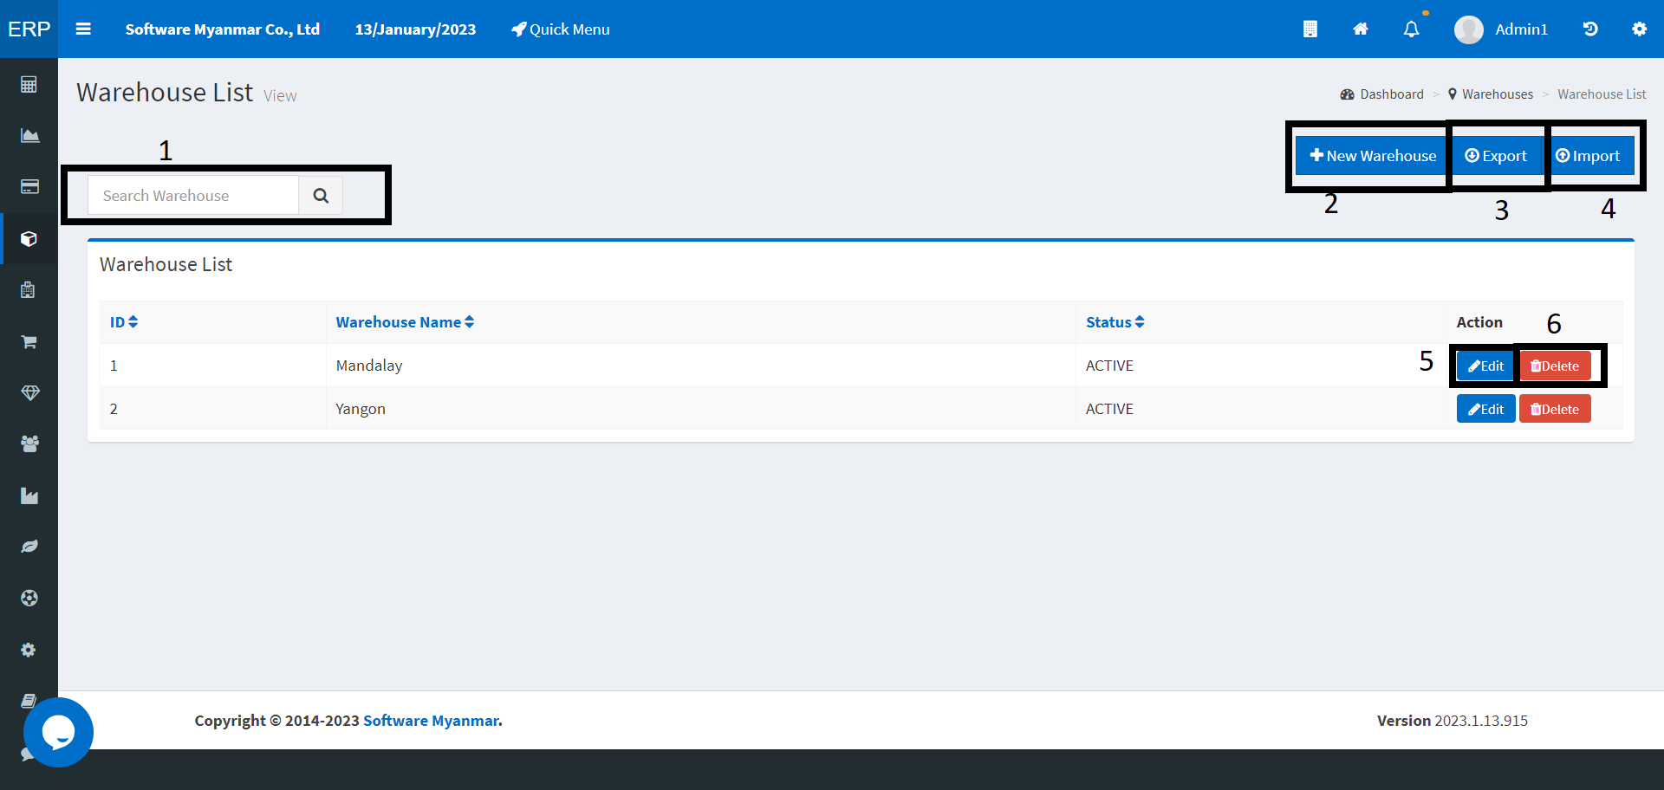The height and width of the screenshot is (790, 1664).
Task: Open the Admin1 user menu
Action: coord(1501,29)
